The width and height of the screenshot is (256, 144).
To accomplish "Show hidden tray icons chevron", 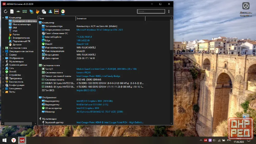I will point(201,140).
